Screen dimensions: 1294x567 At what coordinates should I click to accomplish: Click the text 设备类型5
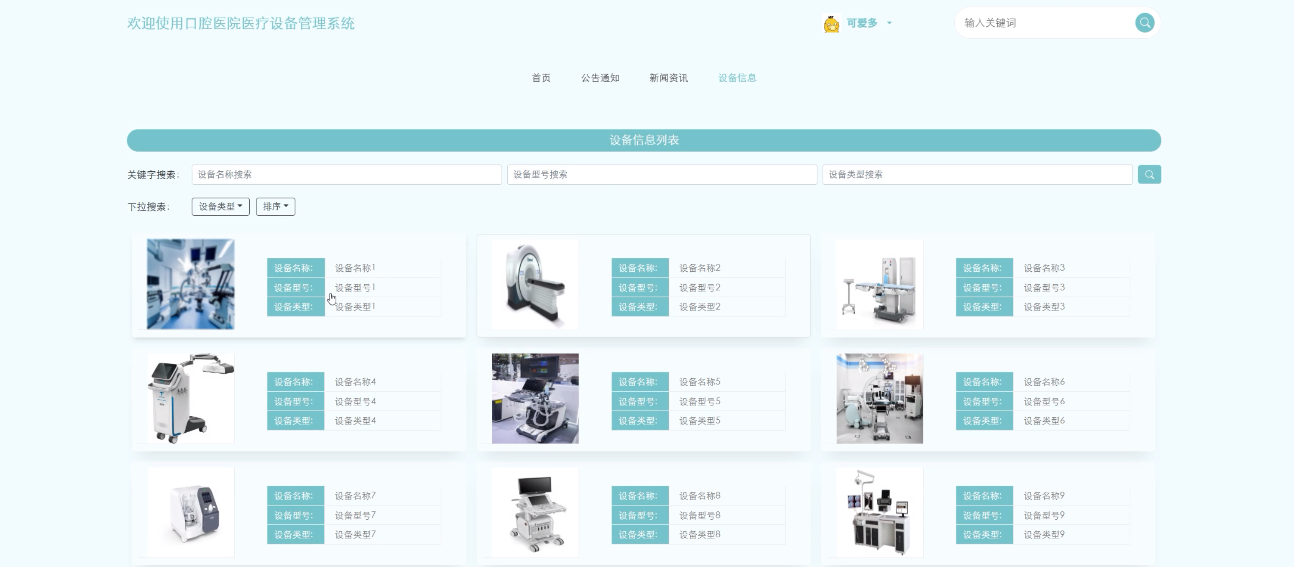point(700,421)
